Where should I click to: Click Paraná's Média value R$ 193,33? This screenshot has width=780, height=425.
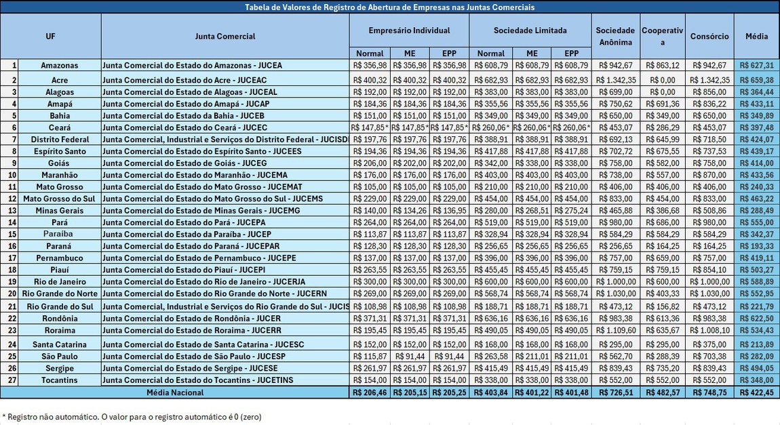[756, 247]
